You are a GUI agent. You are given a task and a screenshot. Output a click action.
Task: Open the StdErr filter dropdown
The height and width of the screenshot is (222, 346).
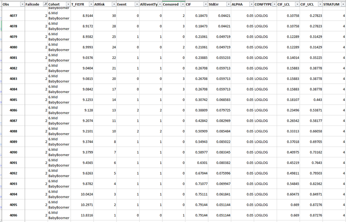[x=228, y=4]
